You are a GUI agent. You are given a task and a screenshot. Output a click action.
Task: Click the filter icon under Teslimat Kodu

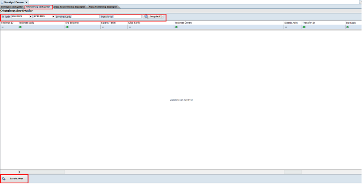point(20,27)
